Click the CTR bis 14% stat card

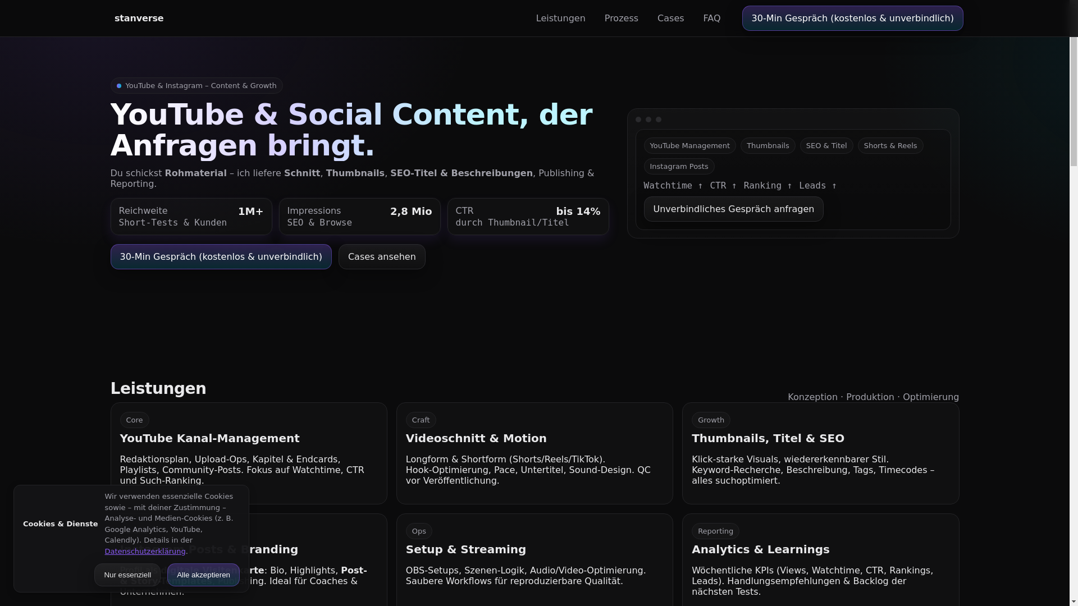point(528,217)
